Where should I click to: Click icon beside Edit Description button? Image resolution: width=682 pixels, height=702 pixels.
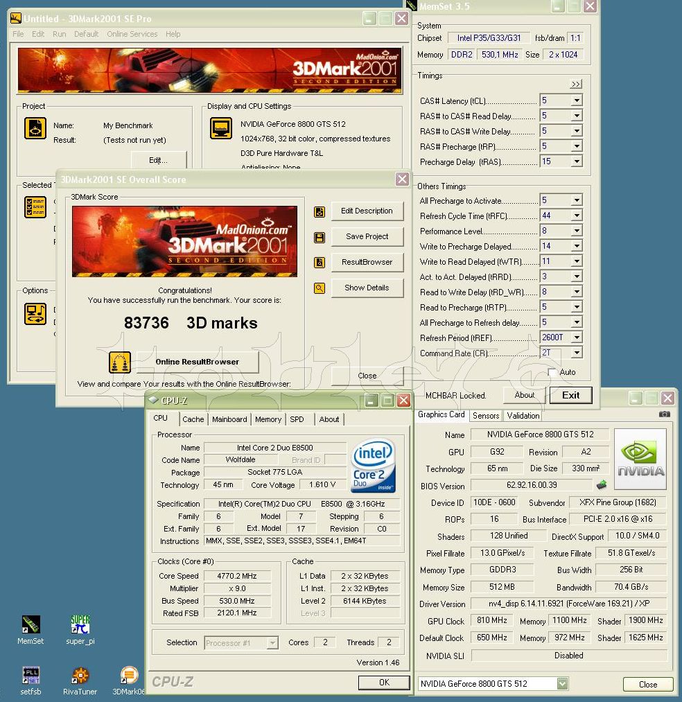pyautogui.click(x=320, y=212)
